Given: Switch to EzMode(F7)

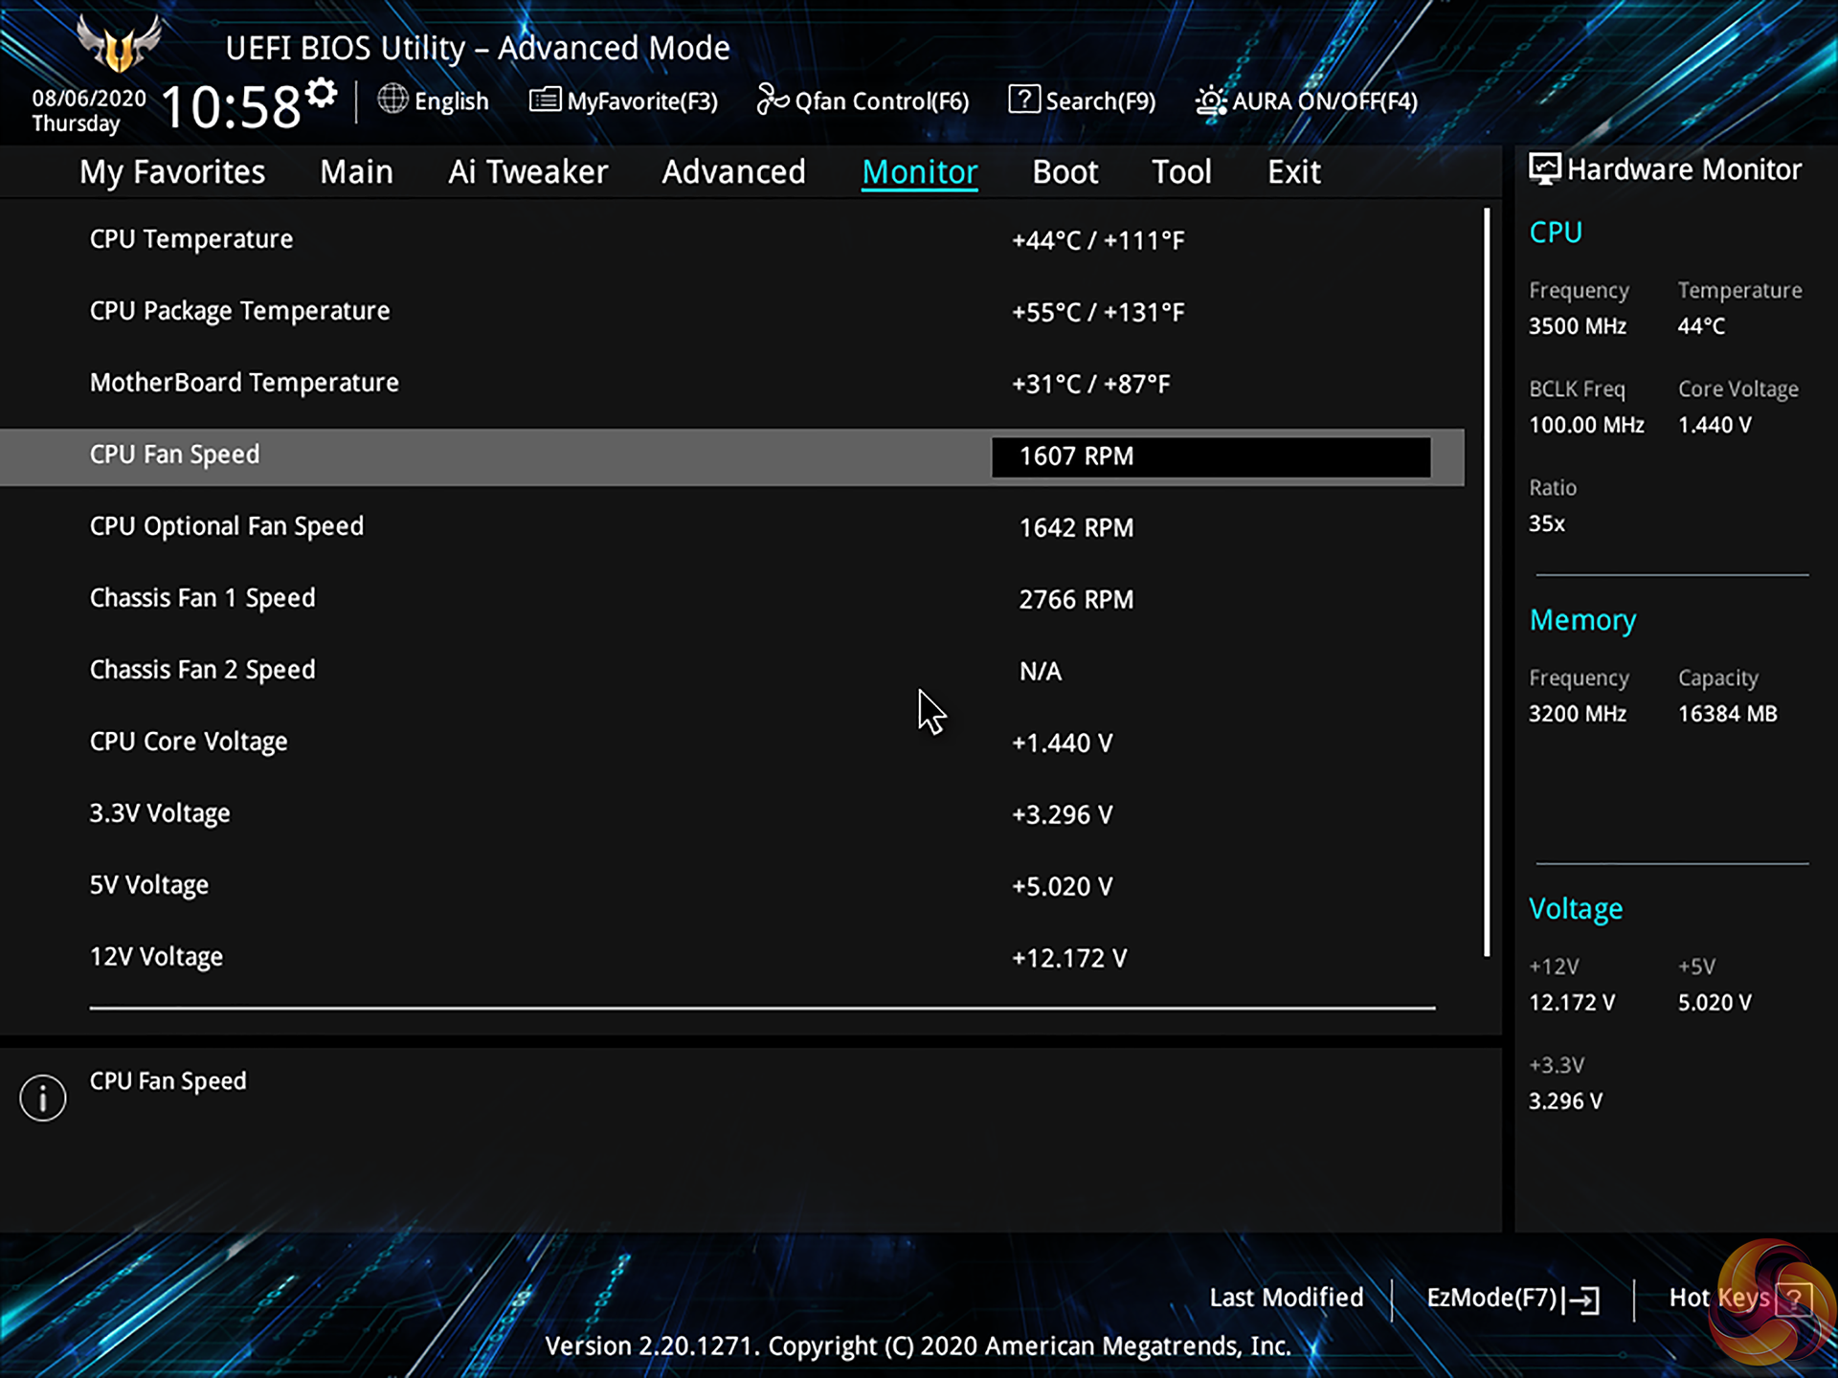Looking at the screenshot, I should pyautogui.click(x=1512, y=1299).
